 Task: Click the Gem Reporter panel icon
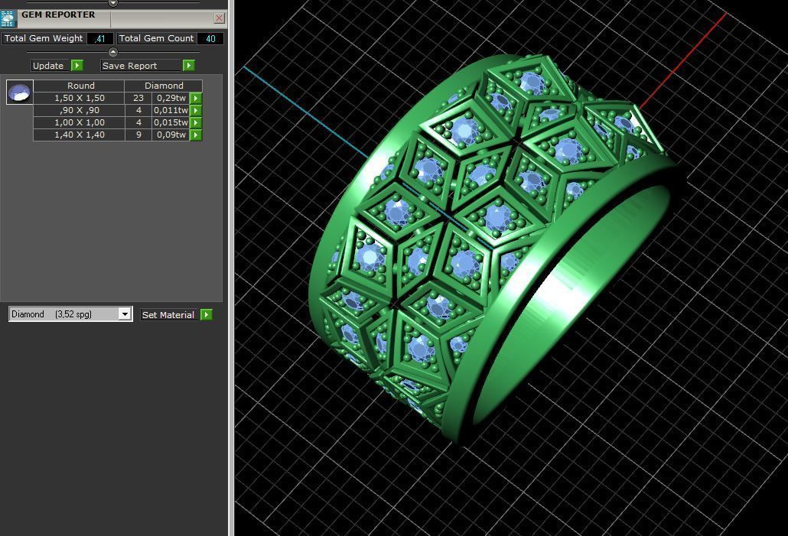click(x=8, y=18)
